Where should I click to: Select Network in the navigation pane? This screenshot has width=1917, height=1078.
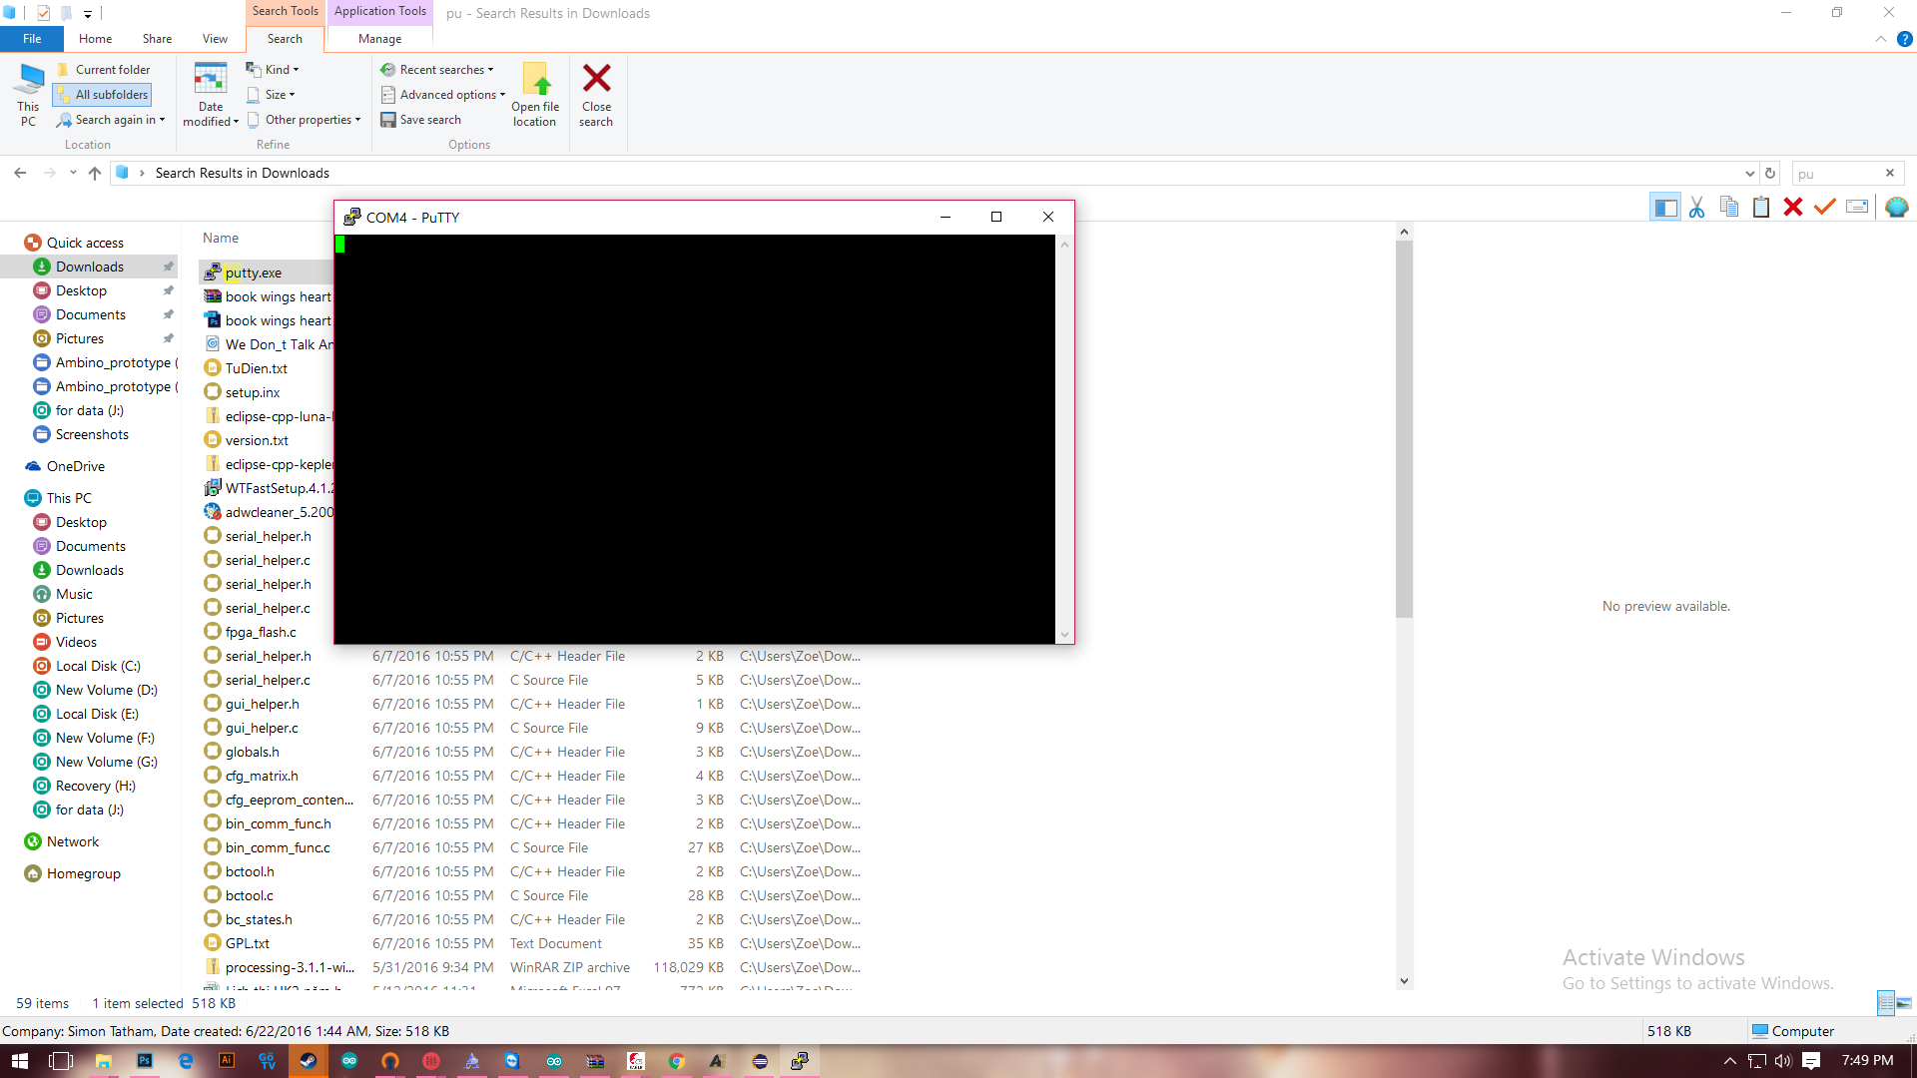click(x=73, y=841)
